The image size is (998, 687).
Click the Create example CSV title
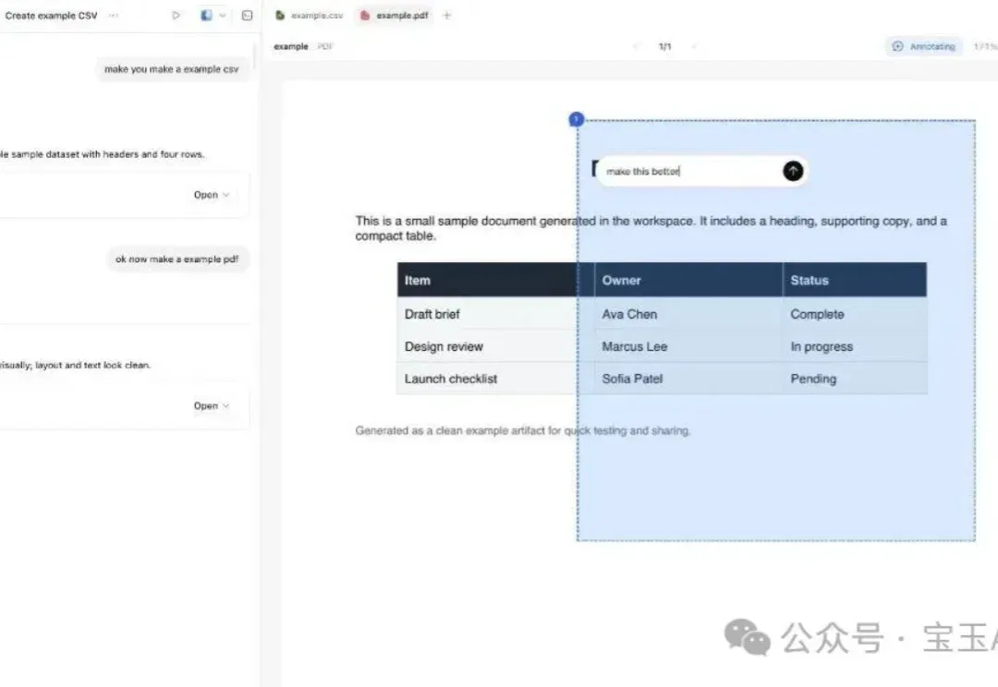(x=51, y=16)
